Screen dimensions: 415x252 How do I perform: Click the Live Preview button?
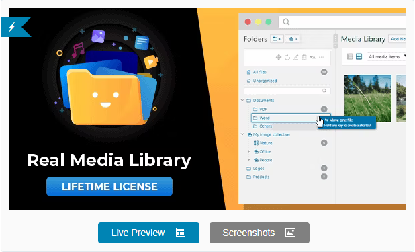[x=148, y=233]
